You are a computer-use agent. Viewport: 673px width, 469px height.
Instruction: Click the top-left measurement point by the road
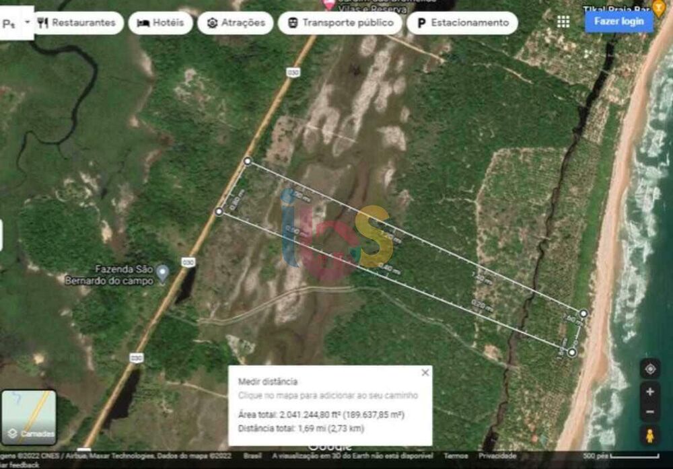(248, 161)
